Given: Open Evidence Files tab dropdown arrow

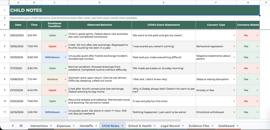Looking at the screenshot, I should (212, 126).
